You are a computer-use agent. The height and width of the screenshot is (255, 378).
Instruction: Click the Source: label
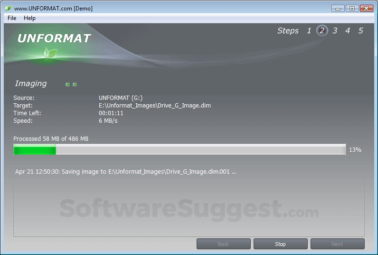coord(24,98)
